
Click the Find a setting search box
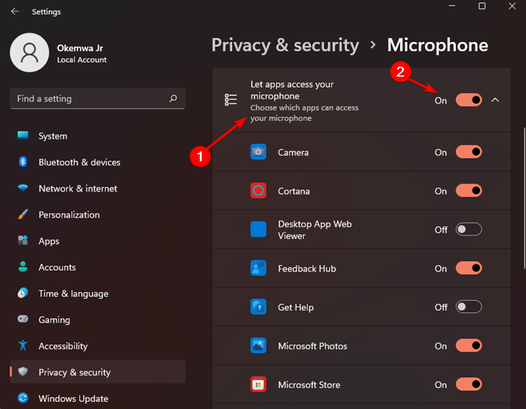pos(91,99)
